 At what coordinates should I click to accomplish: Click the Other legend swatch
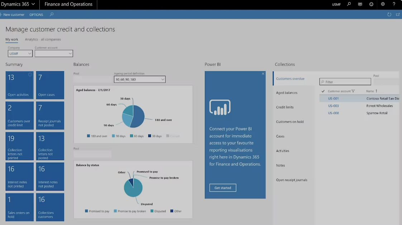172,211
